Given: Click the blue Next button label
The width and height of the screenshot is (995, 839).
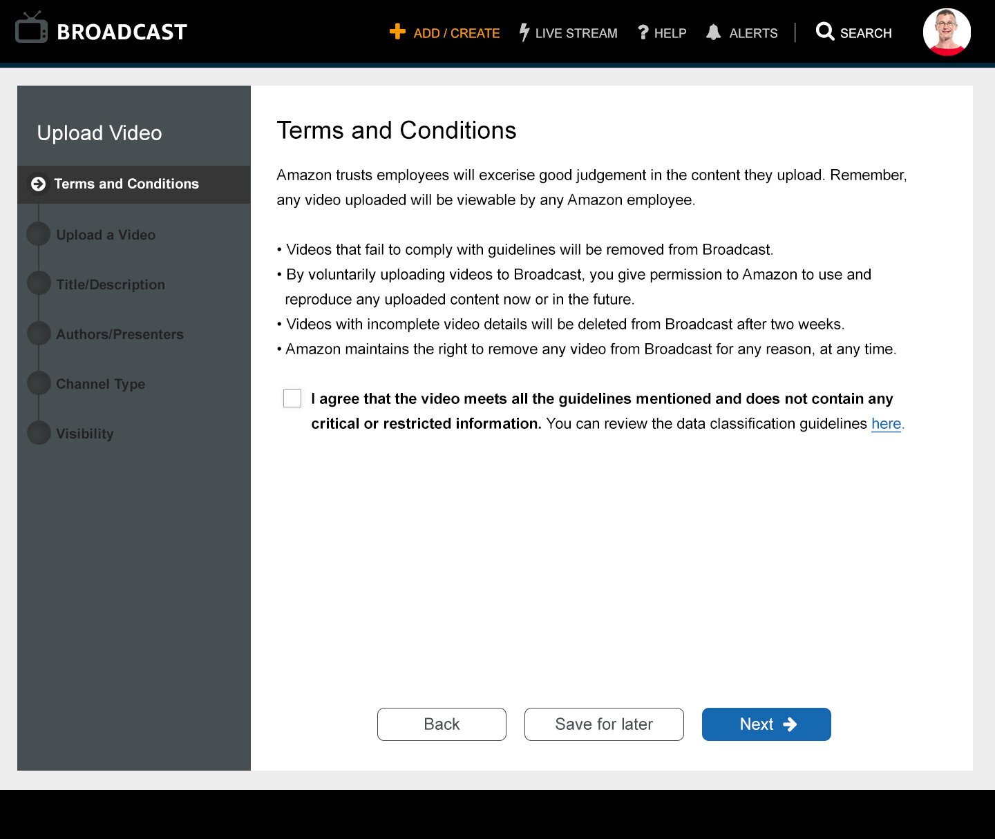Looking at the screenshot, I should [x=757, y=724].
